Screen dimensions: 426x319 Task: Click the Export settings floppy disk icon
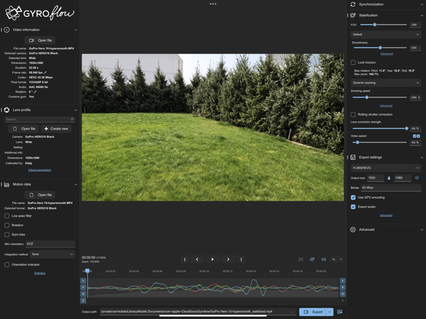(353, 157)
